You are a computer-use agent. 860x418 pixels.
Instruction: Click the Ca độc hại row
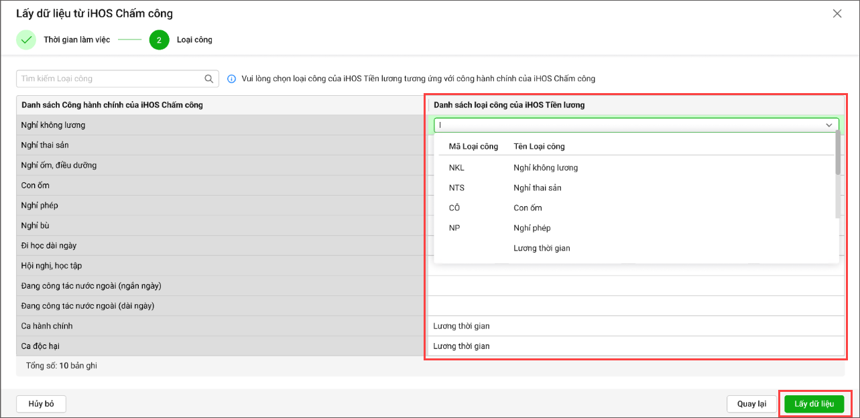(221, 346)
